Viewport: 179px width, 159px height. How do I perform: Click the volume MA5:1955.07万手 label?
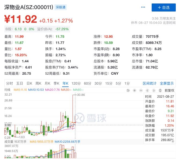[x=42, y=142]
